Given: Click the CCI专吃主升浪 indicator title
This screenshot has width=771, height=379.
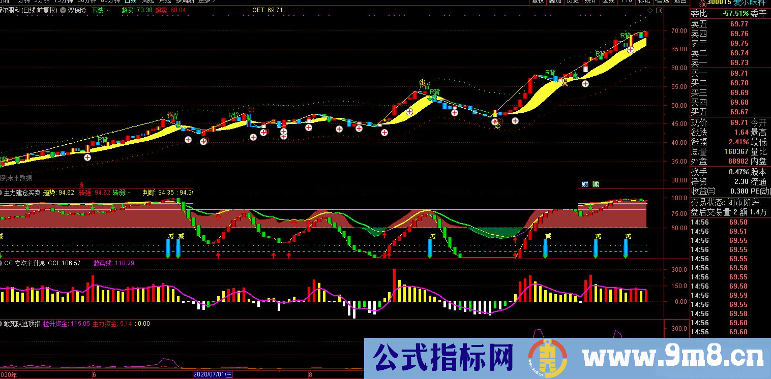Looking at the screenshot, I should coord(24,263).
